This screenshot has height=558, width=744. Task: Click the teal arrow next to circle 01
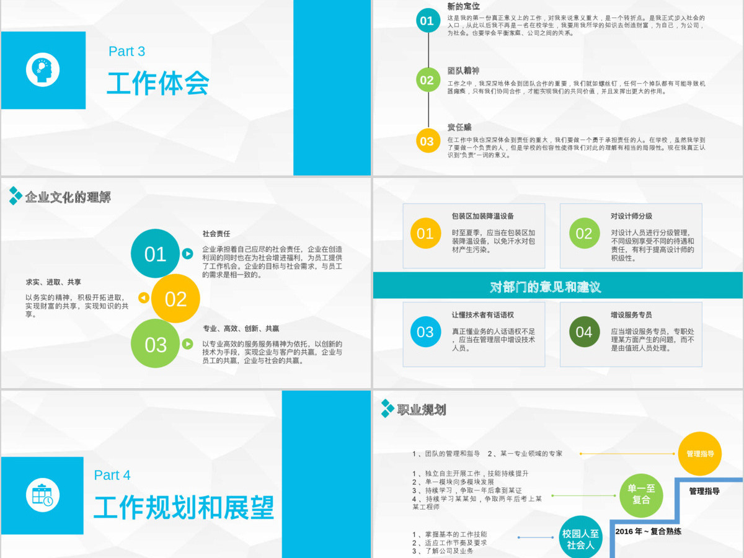pyautogui.click(x=187, y=254)
